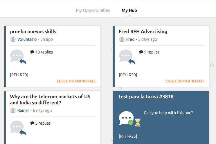Open the Voluntario user profile link
This screenshot has width=216, height=144.
click(x=27, y=39)
